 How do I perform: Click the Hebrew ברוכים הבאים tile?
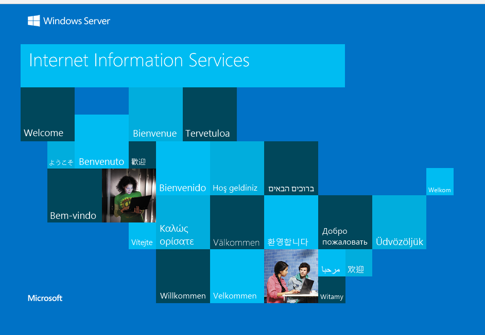(291, 169)
